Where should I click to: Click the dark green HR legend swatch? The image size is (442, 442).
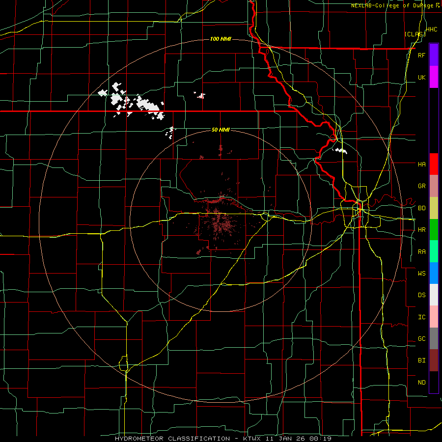click(434, 229)
